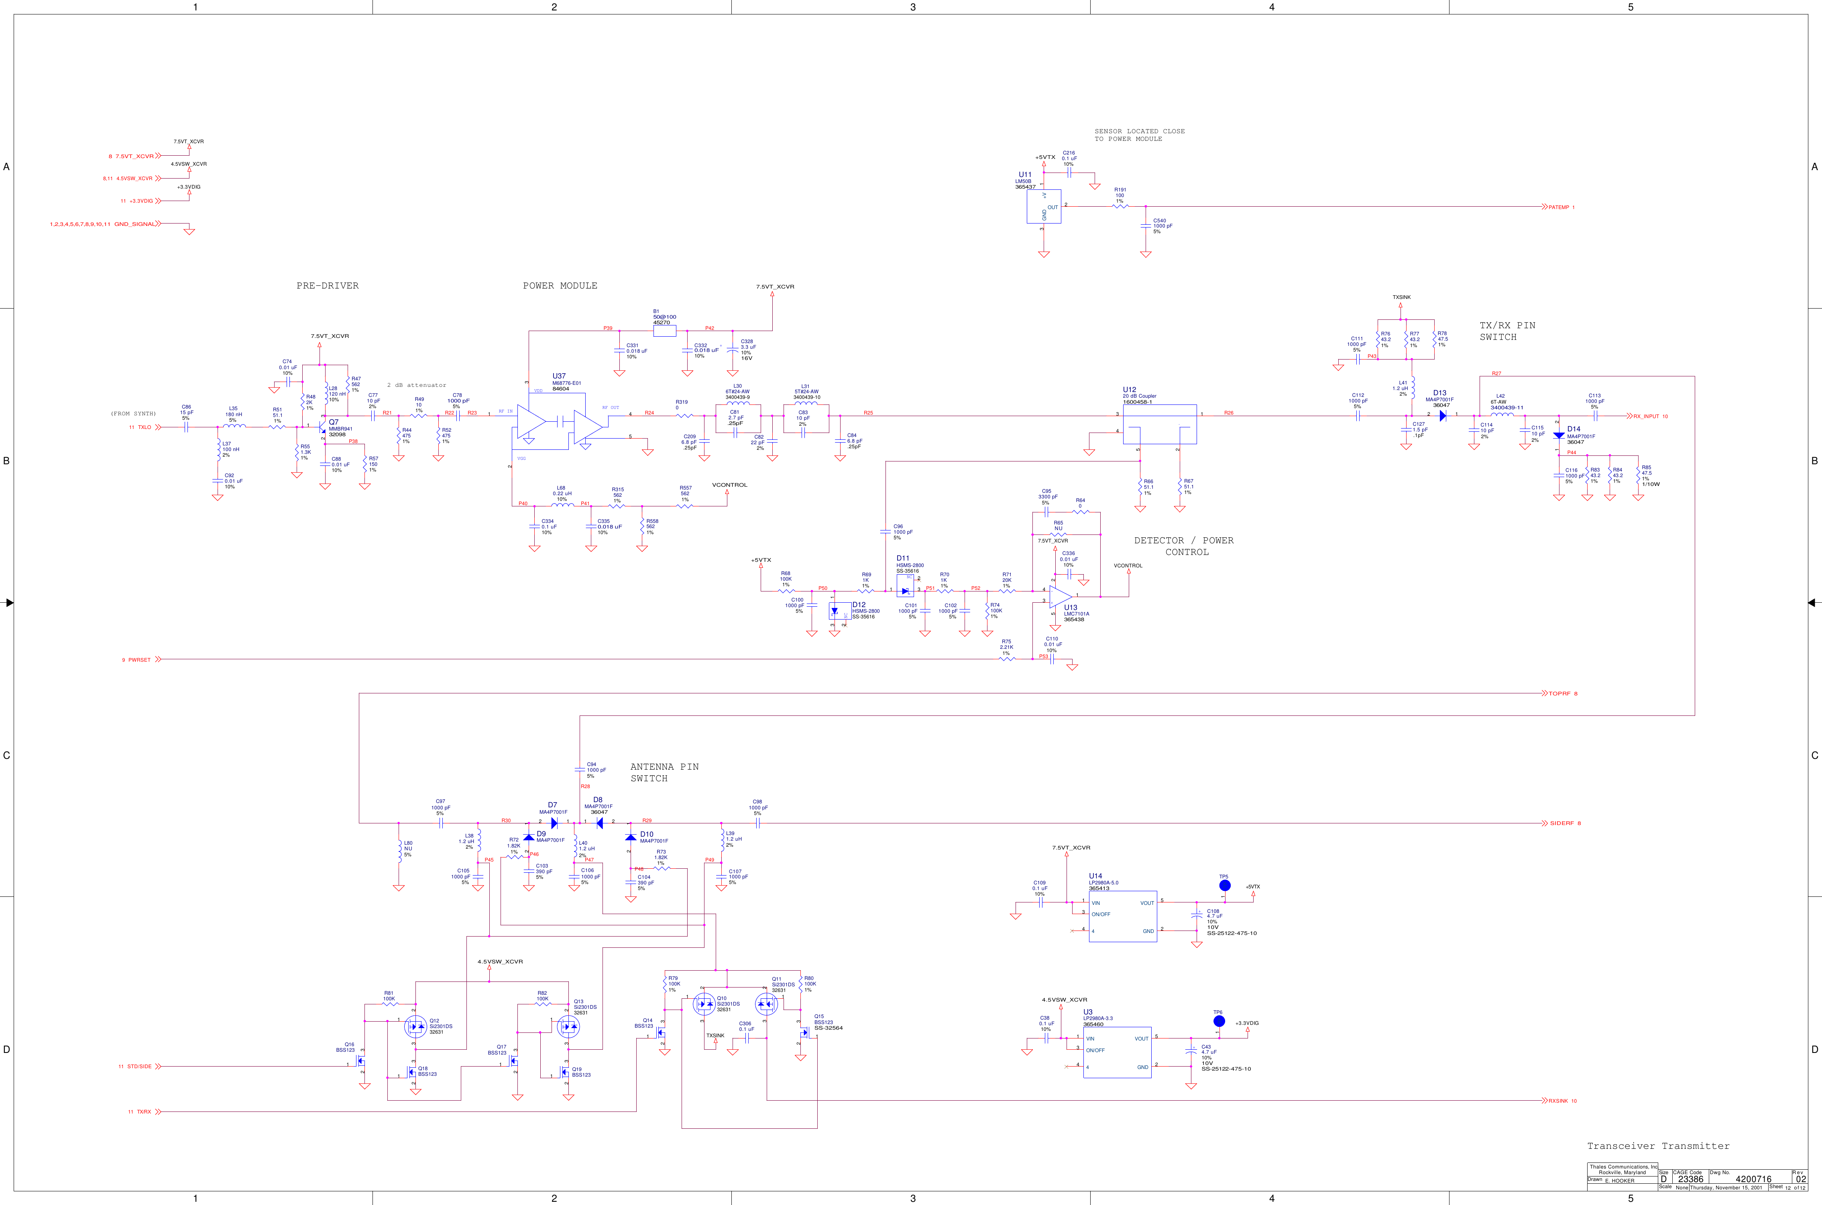Select the TXLO input port label
Screen dimensions: 1822x1205
[145, 427]
